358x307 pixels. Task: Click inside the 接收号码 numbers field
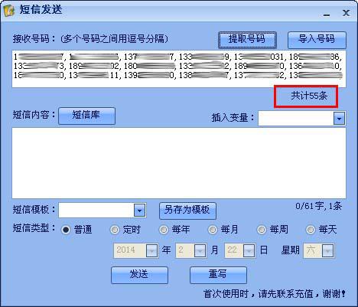[x=179, y=69]
